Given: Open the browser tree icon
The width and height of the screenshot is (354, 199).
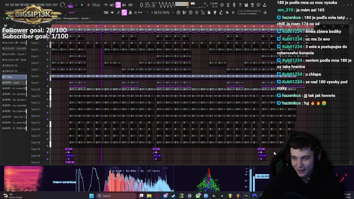Looking at the screenshot, I should (203, 12).
